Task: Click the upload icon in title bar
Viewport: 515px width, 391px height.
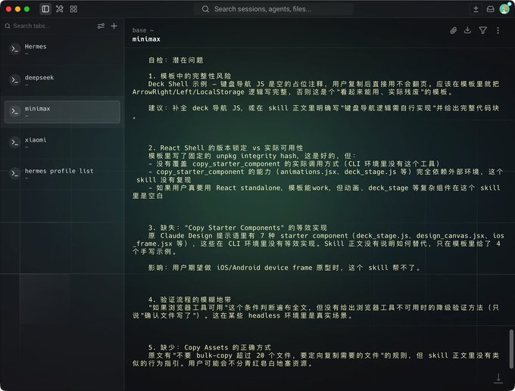Action: tap(476, 9)
